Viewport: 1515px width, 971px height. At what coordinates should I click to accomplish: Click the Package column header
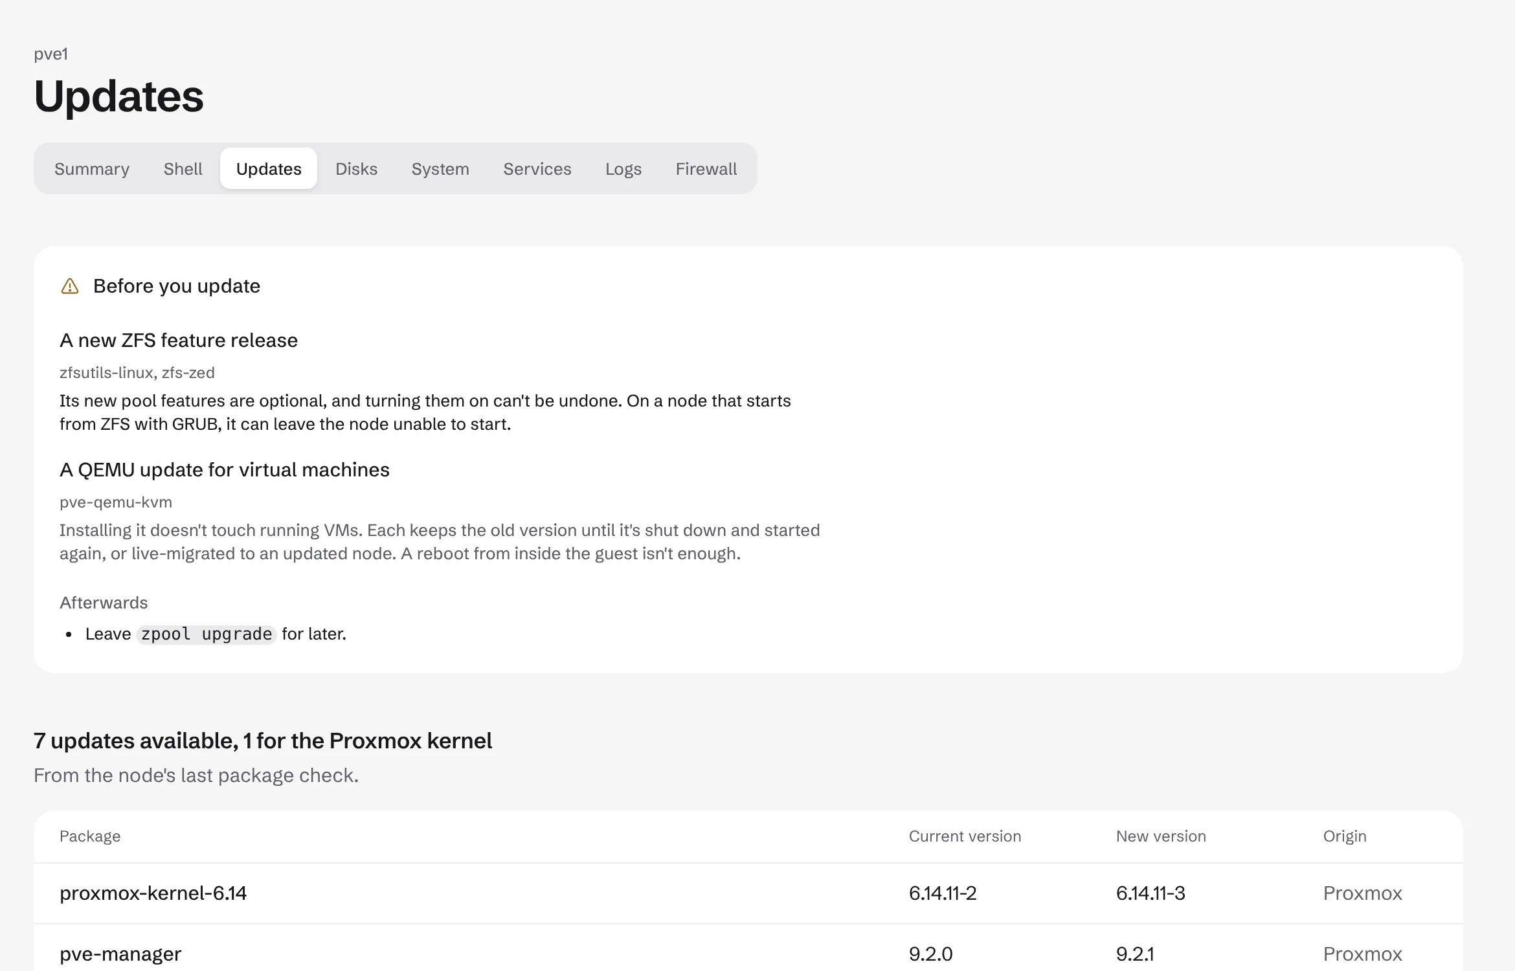tap(90, 836)
